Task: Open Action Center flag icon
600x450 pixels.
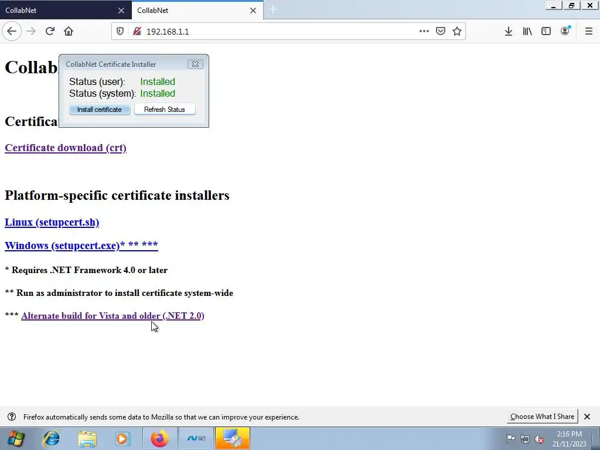Action: pyautogui.click(x=510, y=439)
